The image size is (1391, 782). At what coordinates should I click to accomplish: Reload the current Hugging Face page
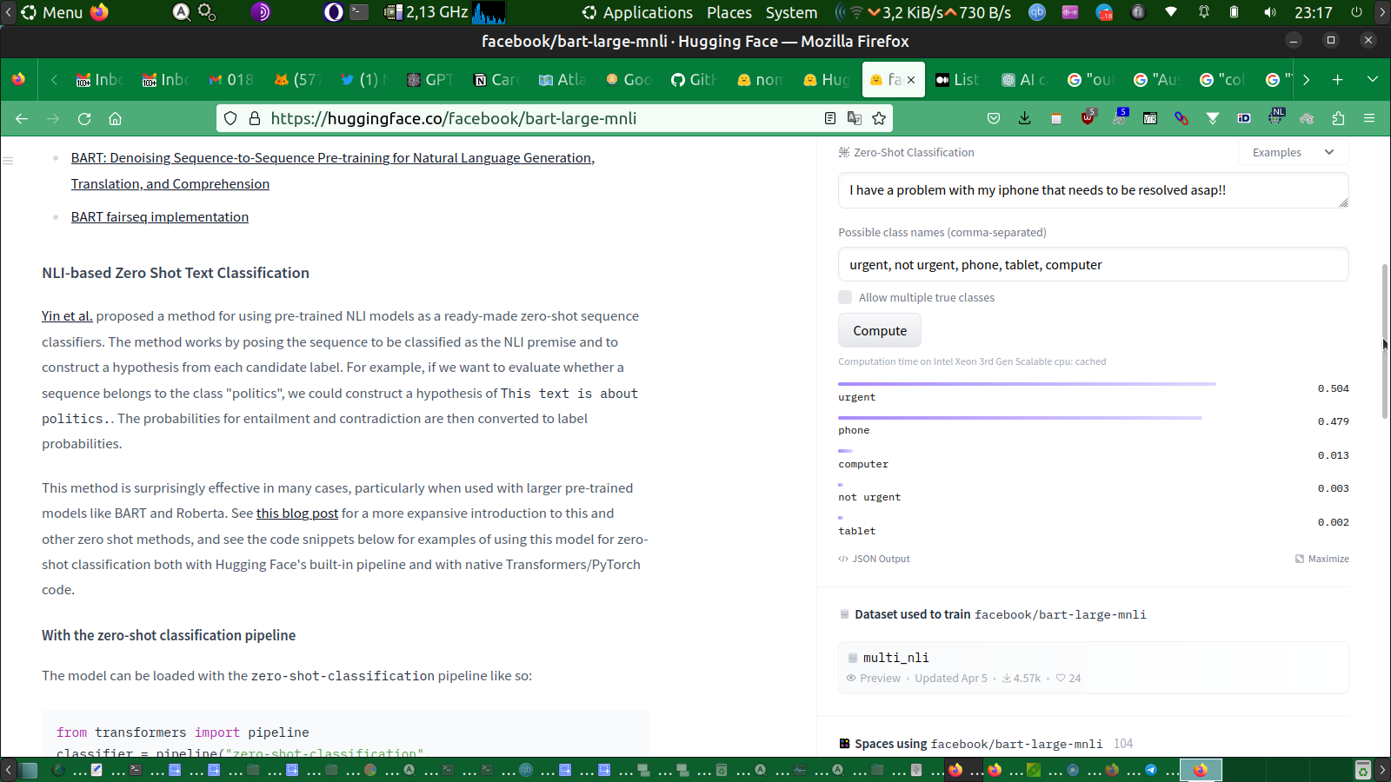(84, 118)
